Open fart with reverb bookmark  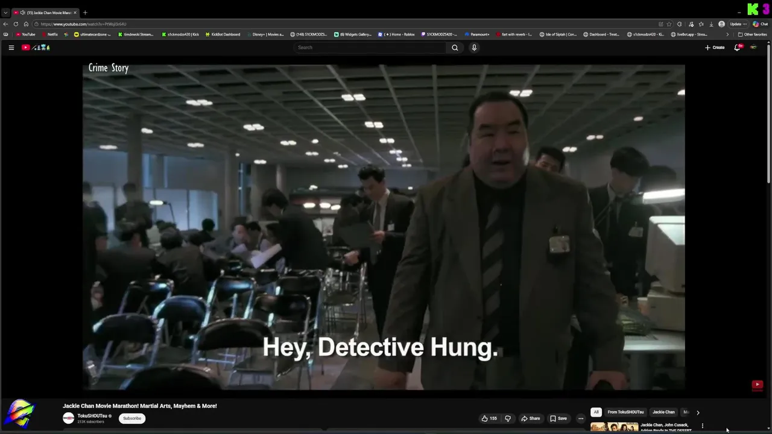pos(514,34)
